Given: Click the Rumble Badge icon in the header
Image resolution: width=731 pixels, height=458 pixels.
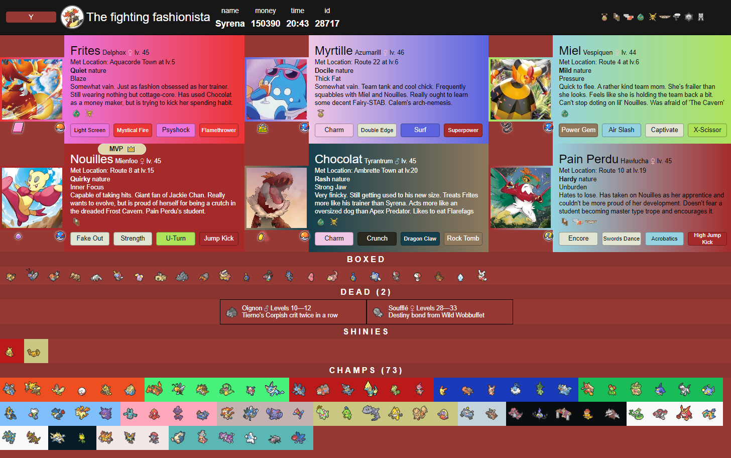Looking at the screenshot, I should pyautogui.click(x=629, y=17).
